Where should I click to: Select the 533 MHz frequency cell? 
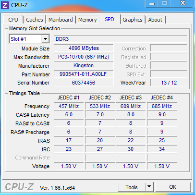(100, 106)
